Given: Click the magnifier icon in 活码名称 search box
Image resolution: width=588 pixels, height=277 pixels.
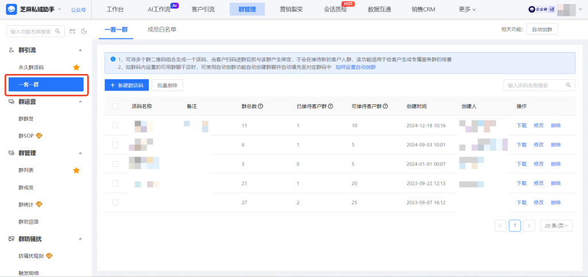Looking at the screenshot, I should [x=568, y=85].
